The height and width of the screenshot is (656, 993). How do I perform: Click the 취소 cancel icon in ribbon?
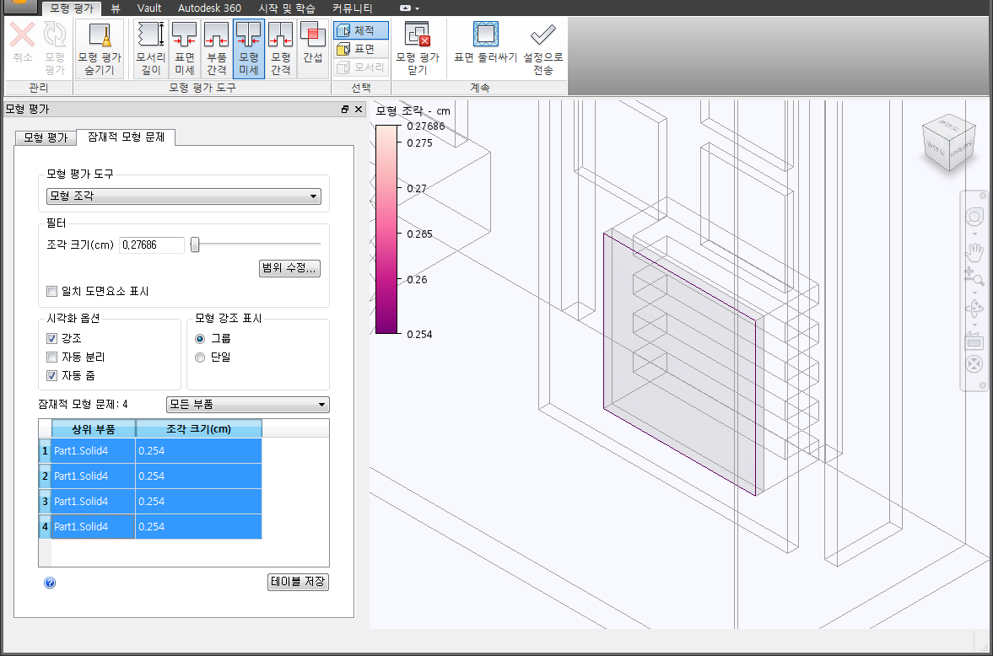tap(22, 35)
